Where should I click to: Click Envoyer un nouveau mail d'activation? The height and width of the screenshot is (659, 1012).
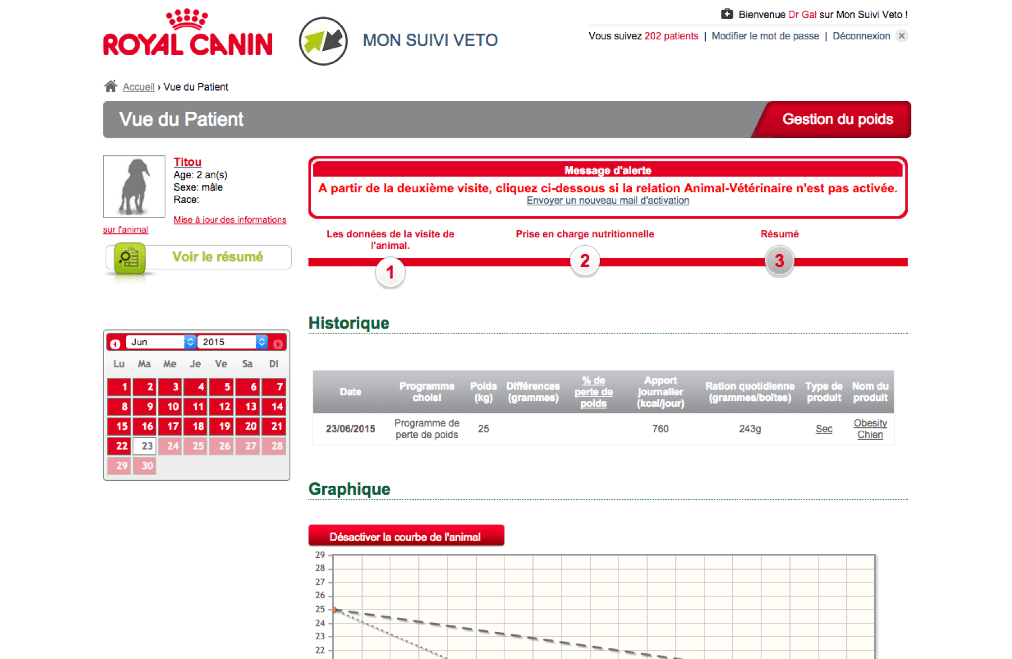tap(608, 201)
